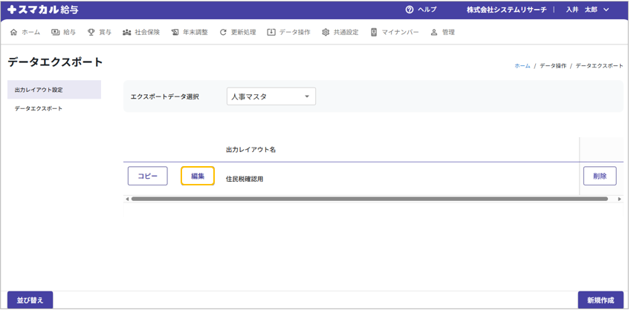
Task: Click the 新規作成 button
Action: pyautogui.click(x=601, y=300)
